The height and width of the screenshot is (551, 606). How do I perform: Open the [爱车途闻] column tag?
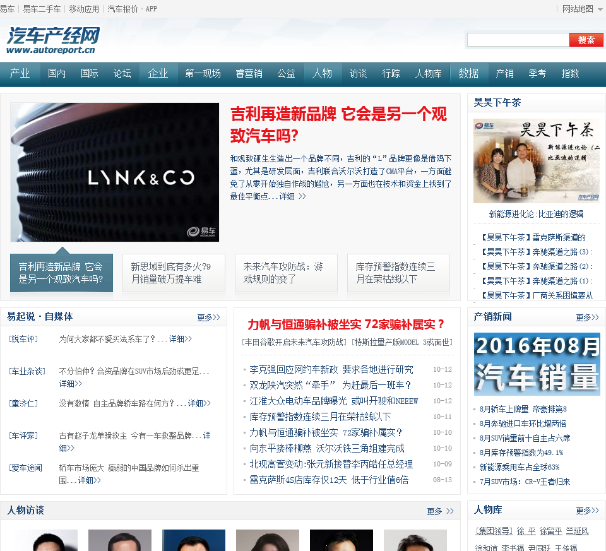[25, 468]
